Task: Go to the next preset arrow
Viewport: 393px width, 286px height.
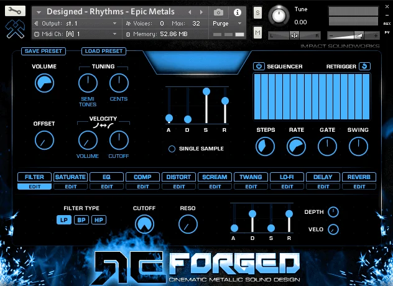Action: pyautogui.click(x=201, y=12)
